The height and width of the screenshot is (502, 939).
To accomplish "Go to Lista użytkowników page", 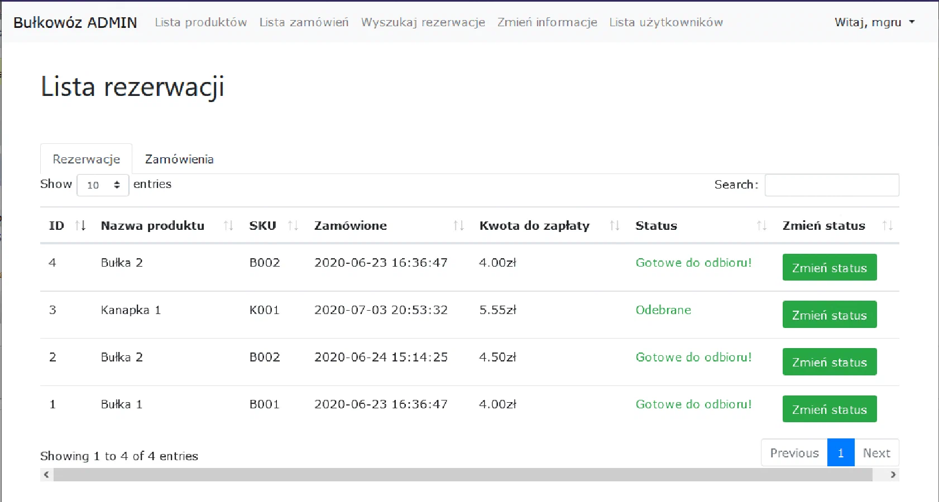I will (x=666, y=22).
